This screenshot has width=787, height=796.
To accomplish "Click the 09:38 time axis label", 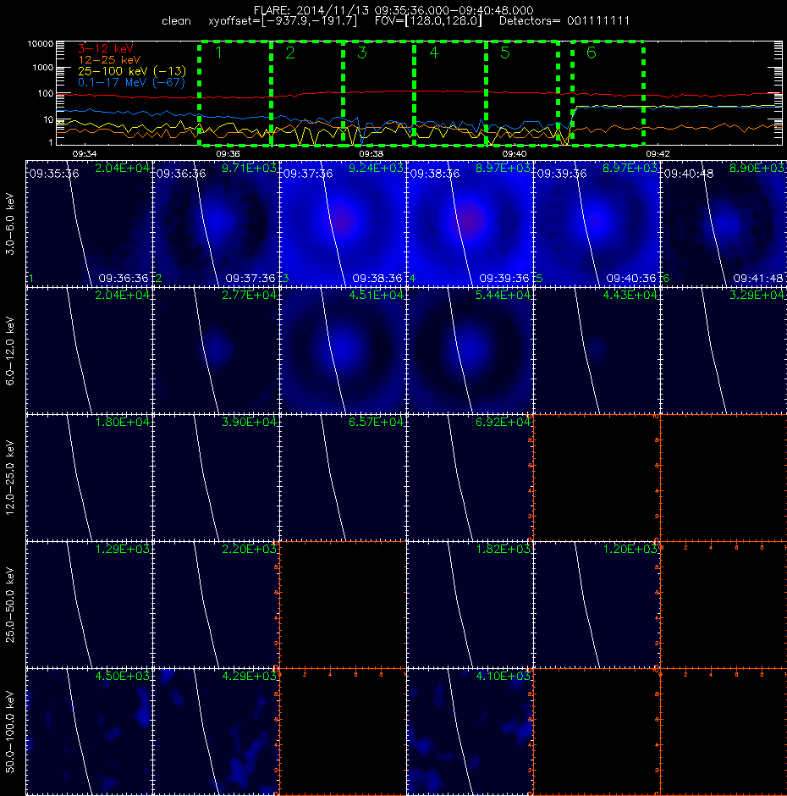I will 371,153.
